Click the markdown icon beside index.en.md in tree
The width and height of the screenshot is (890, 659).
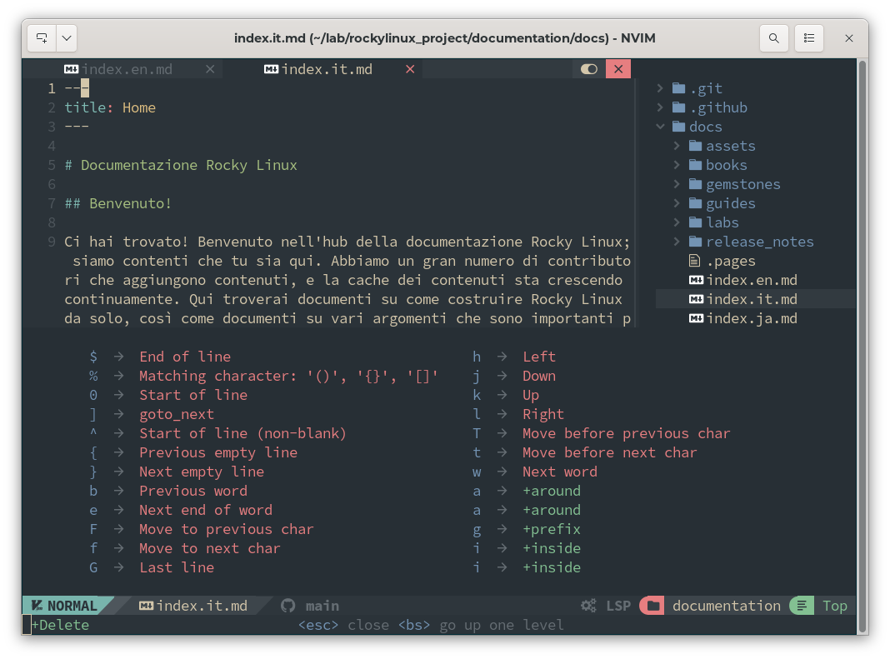point(697,280)
